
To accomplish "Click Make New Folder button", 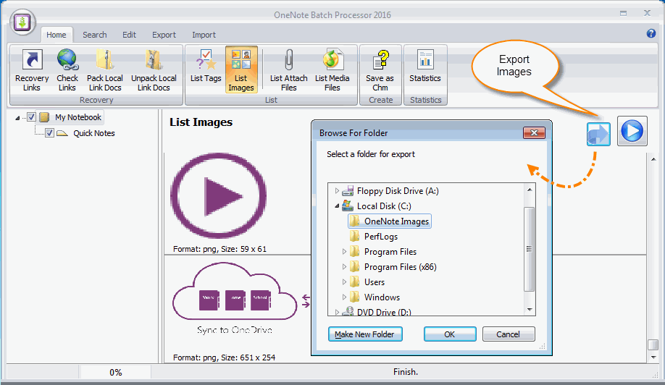I will click(365, 334).
